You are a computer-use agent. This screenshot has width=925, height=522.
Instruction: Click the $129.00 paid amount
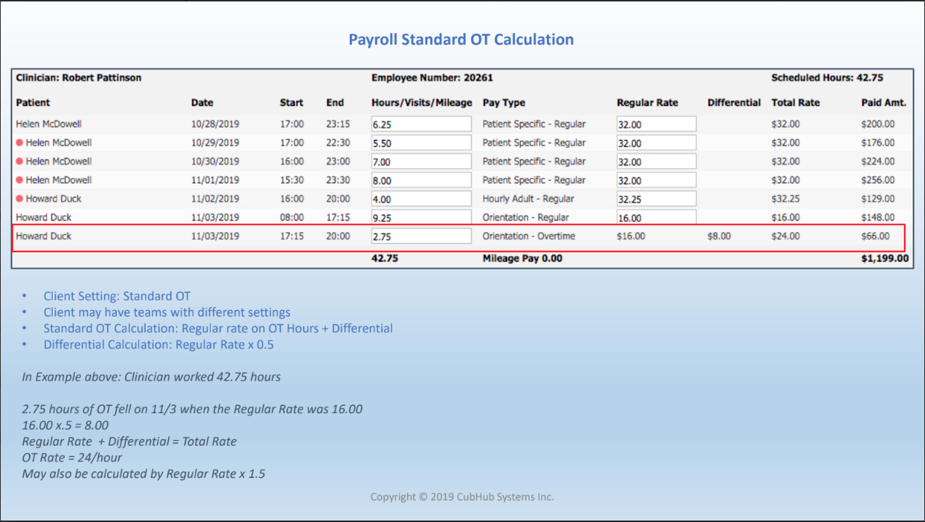click(878, 199)
